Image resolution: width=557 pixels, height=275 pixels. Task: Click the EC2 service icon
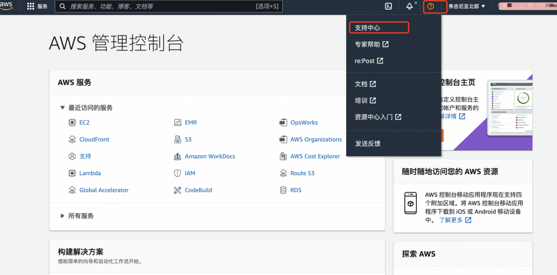click(72, 123)
